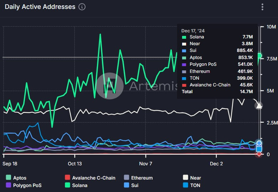Click the Avalanche red diamond data marker

259,154
